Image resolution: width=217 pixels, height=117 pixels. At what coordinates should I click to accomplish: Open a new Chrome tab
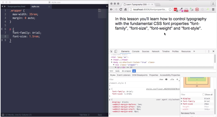click(158, 4)
